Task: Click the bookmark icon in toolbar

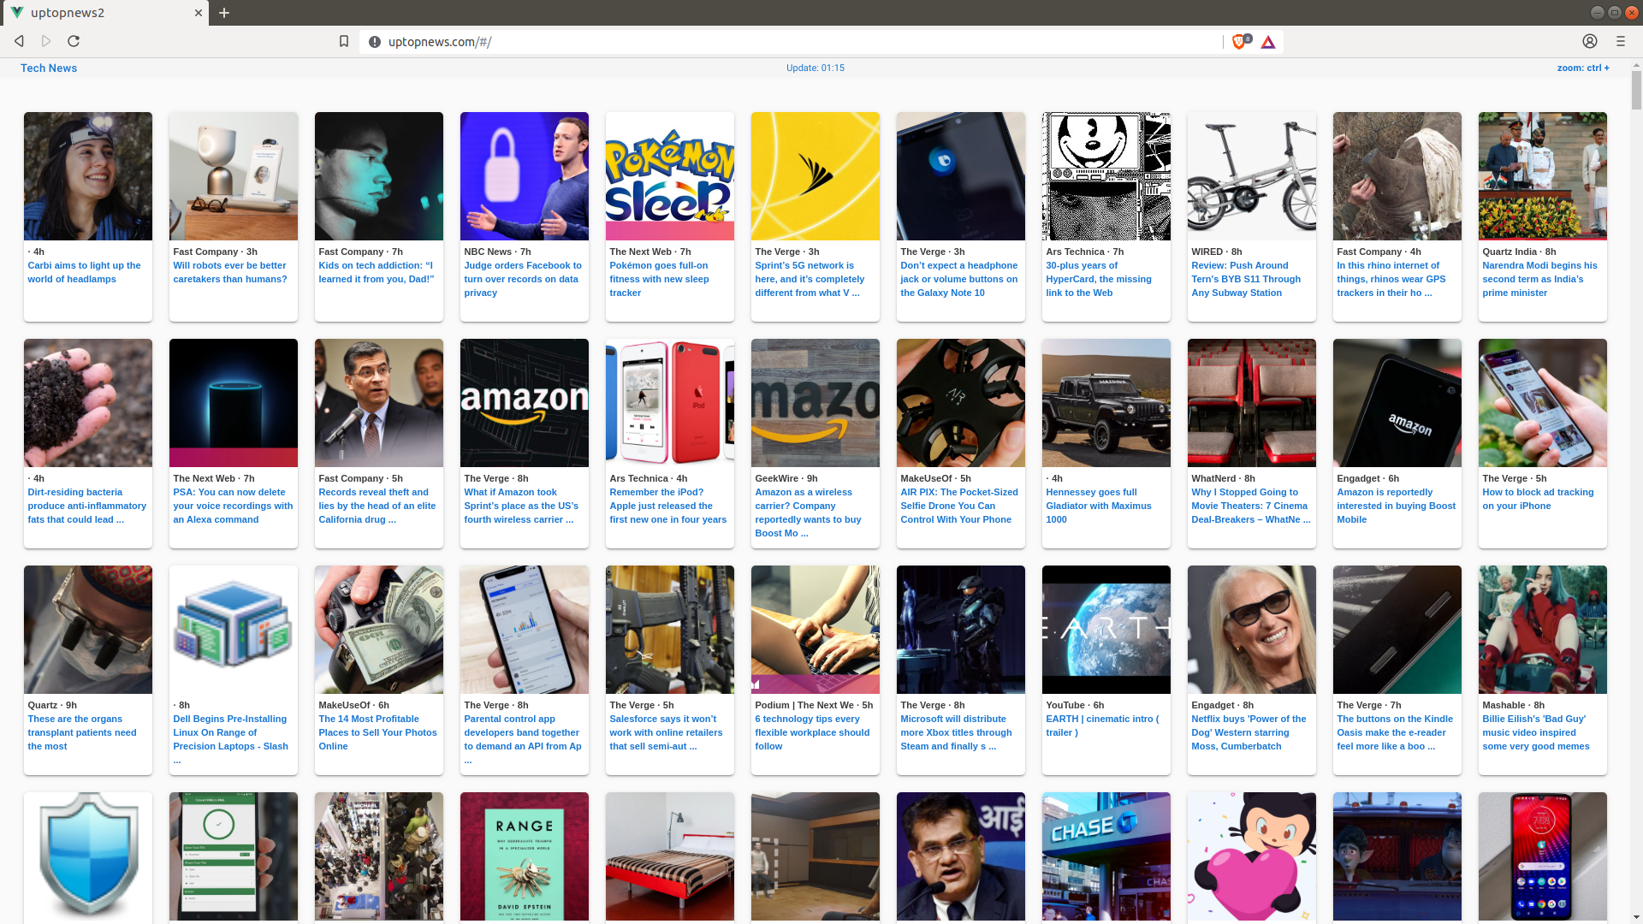Action: pos(344,41)
